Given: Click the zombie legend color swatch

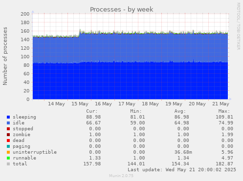Looking at the screenshot, I should click(x=8, y=135).
